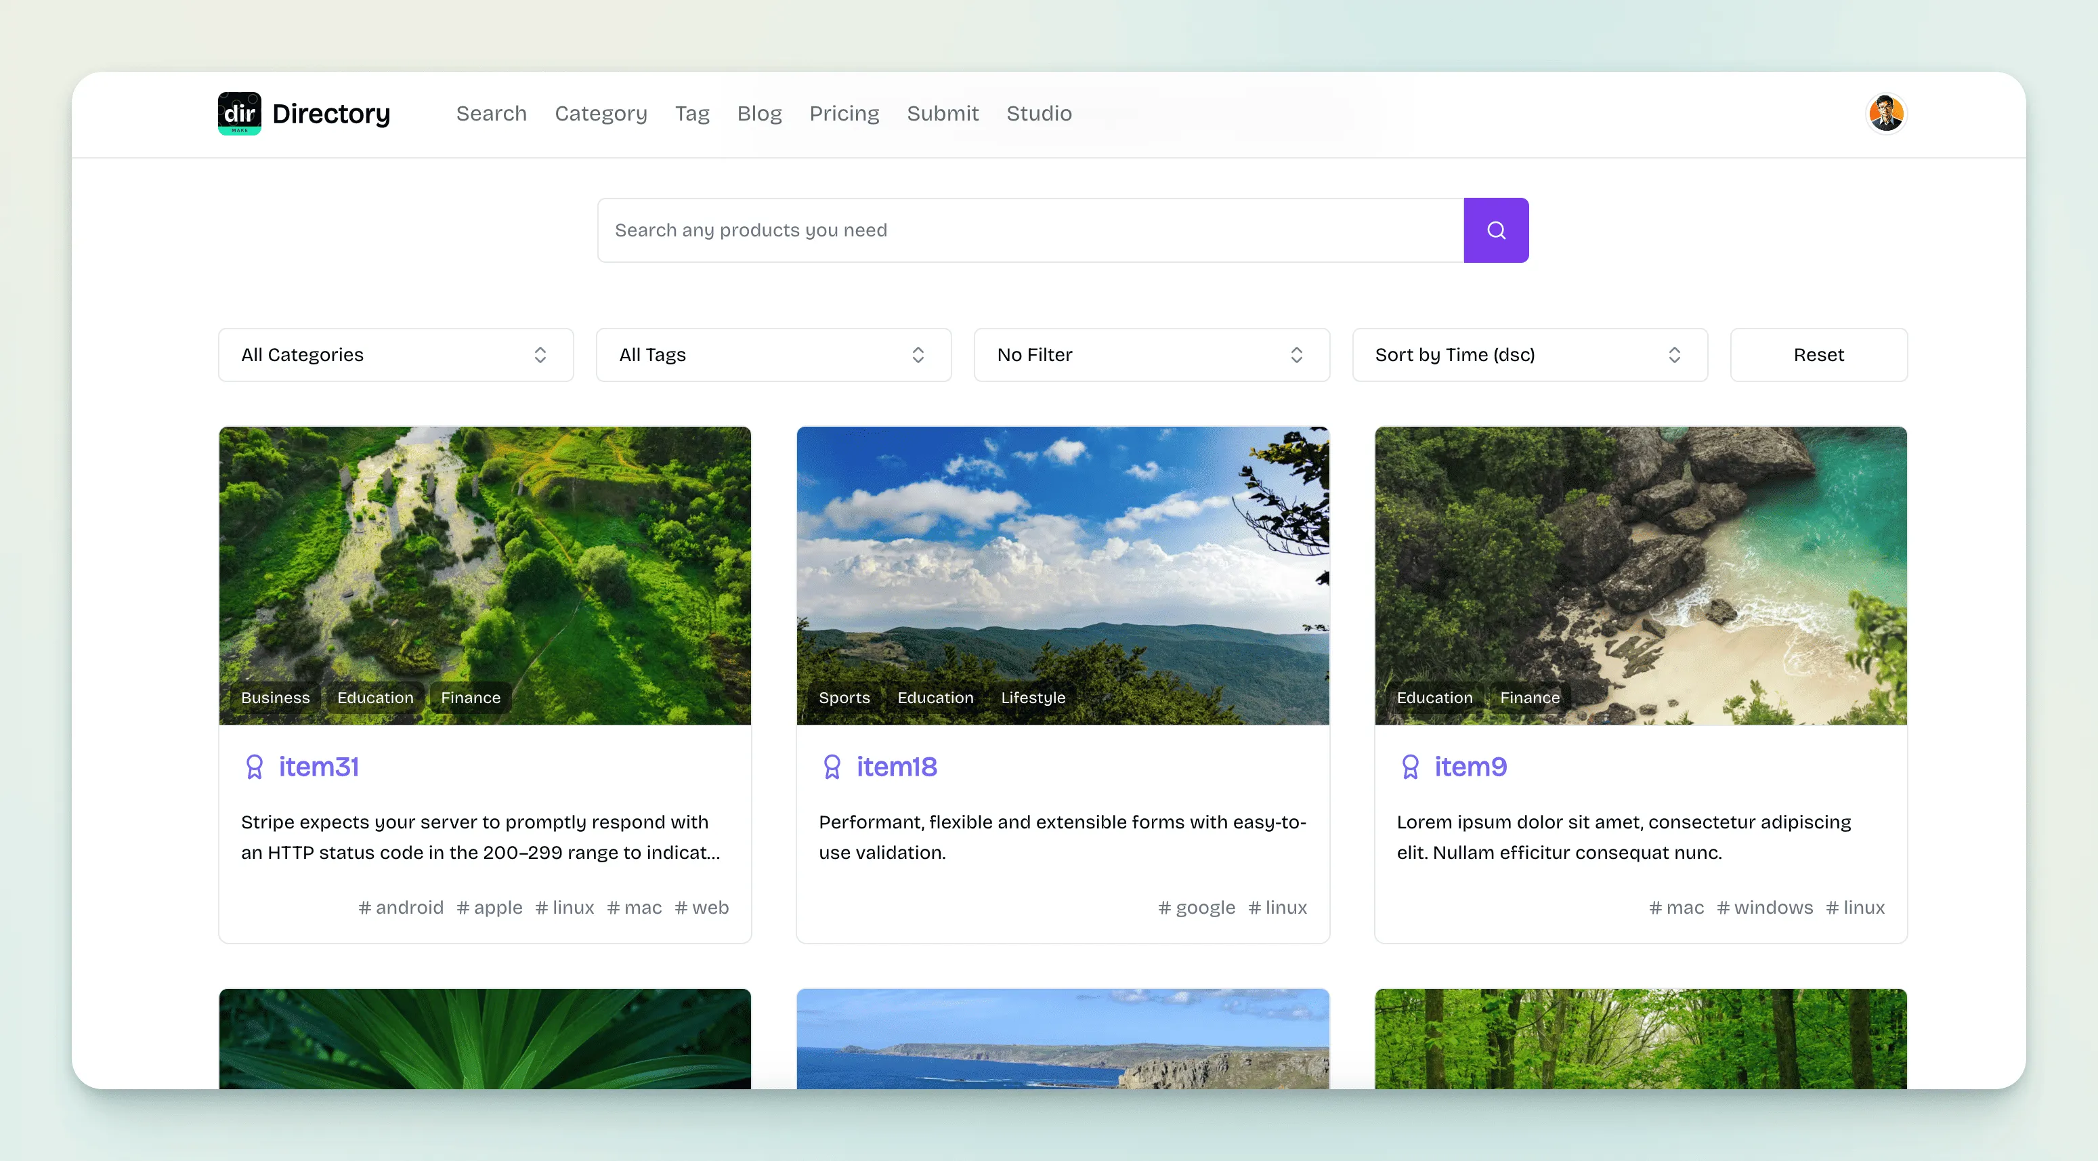The image size is (2098, 1161).
Task: Open the item18 title link
Action: (x=896, y=767)
